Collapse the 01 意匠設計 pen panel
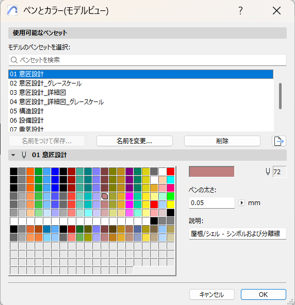Image resolution: width=295 pixels, height=305 pixels. click(13, 155)
